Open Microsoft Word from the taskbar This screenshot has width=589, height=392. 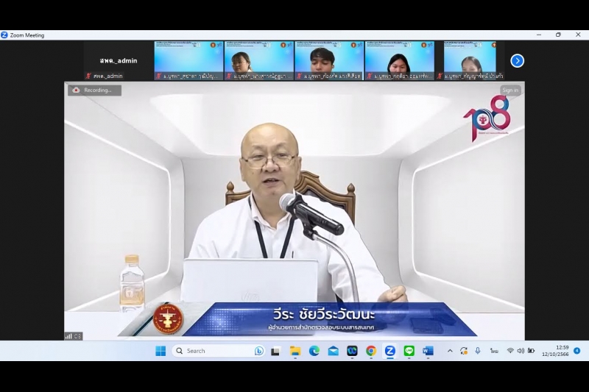click(428, 351)
